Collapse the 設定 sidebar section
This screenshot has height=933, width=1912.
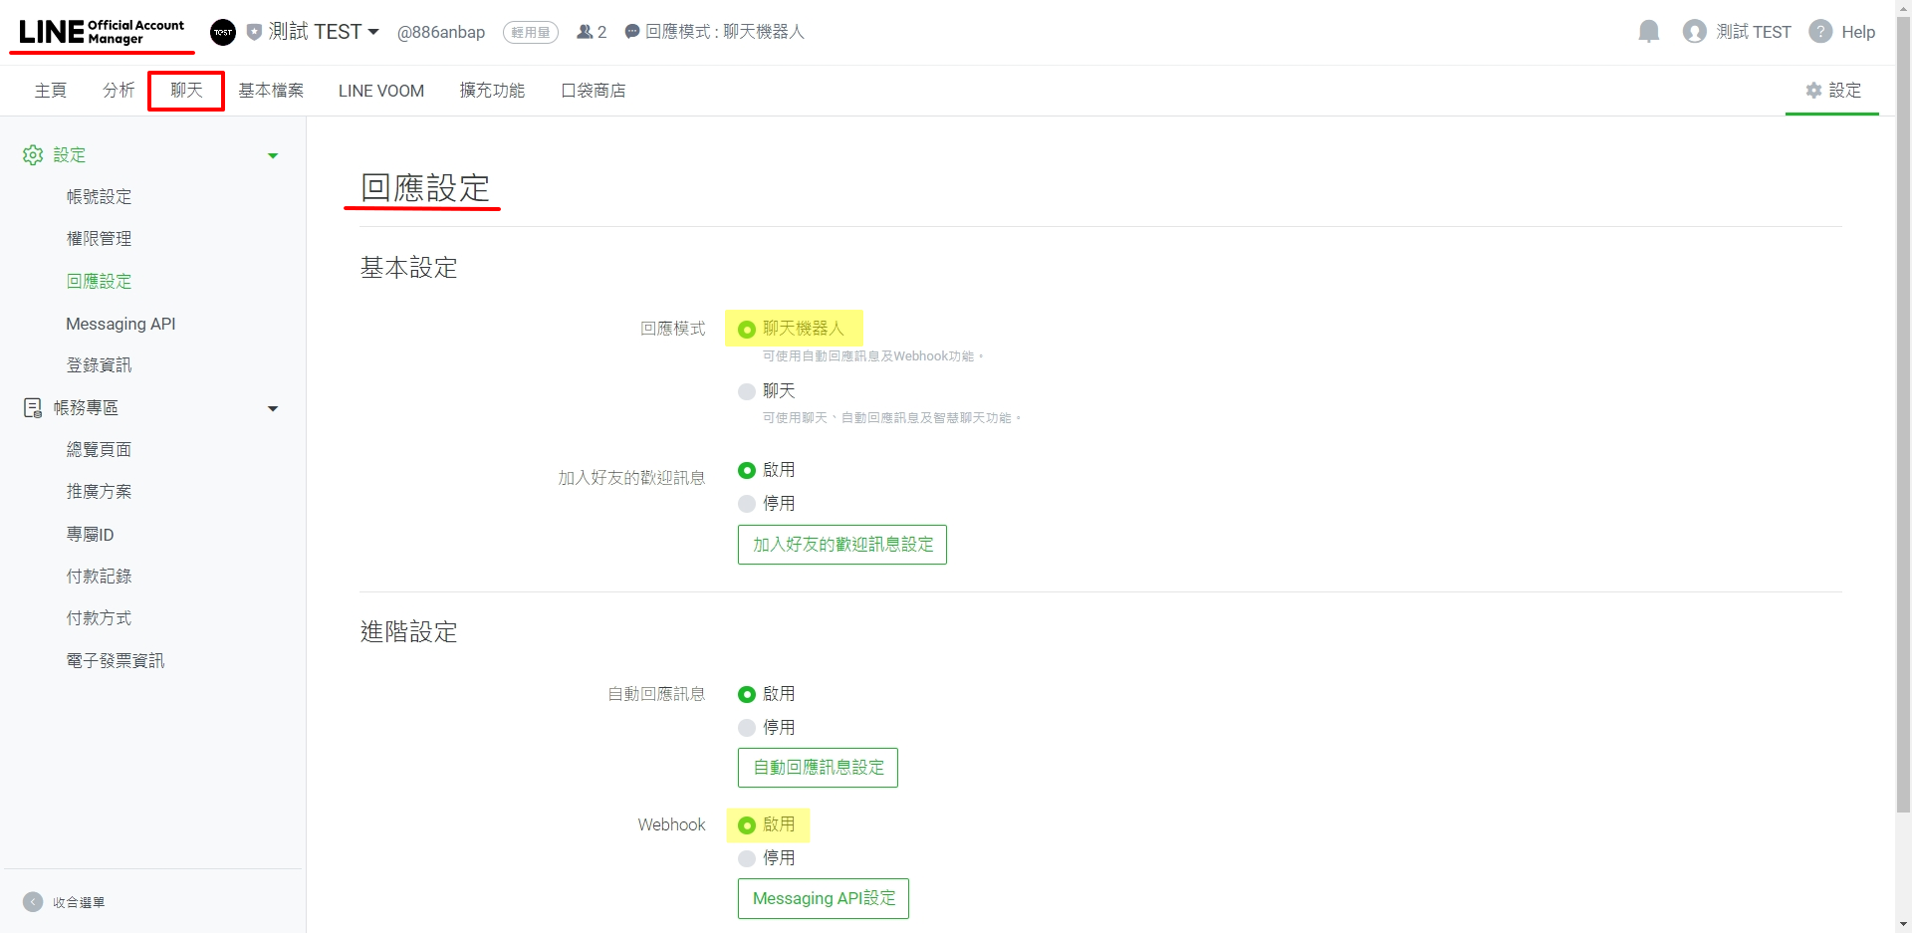[273, 155]
